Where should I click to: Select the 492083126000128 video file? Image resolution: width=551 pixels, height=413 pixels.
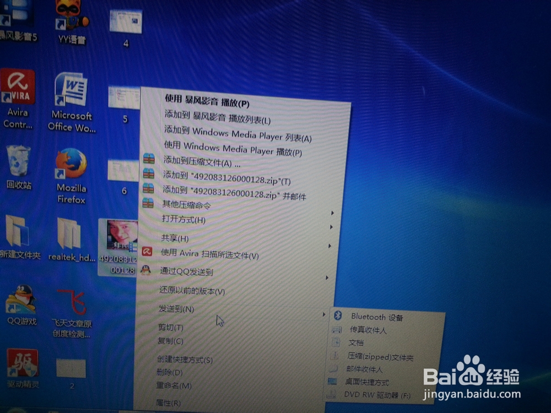coord(118,247)
